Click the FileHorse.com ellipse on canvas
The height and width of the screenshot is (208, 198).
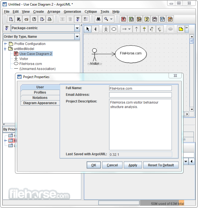pos(131,54)
